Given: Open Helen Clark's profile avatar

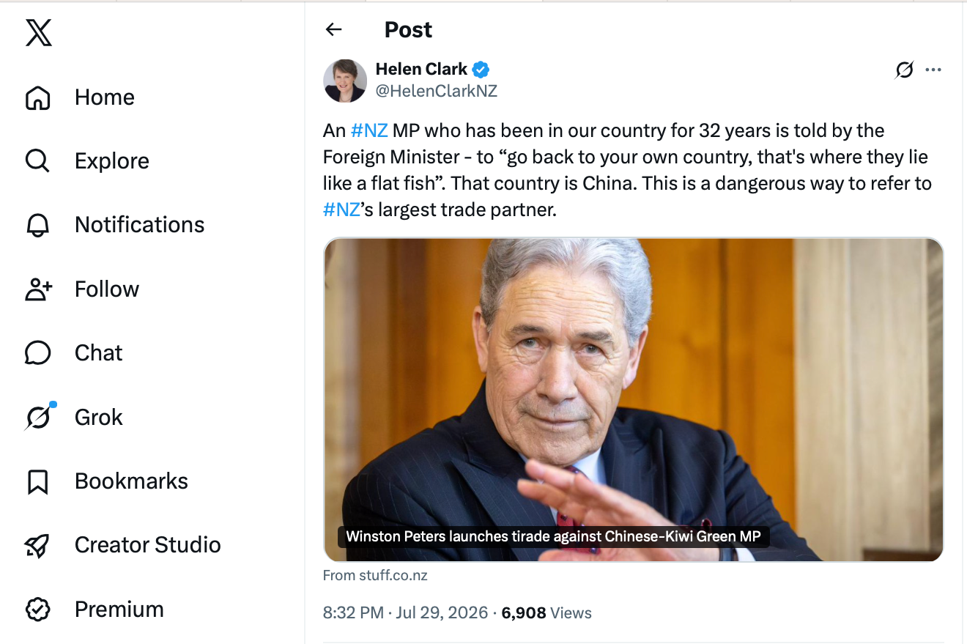Looking at the screenshot, I should pyautogui.click(x=345, y=81).
